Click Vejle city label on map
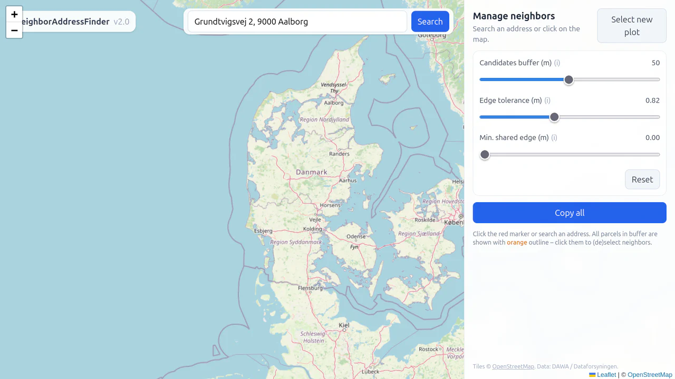Image resolution: width=675 pixels, height=379 pixels. pyautogui.click(x=315, y=220)
